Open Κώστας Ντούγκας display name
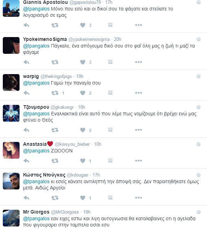This screenshot has width=207, height=230. 44,175
